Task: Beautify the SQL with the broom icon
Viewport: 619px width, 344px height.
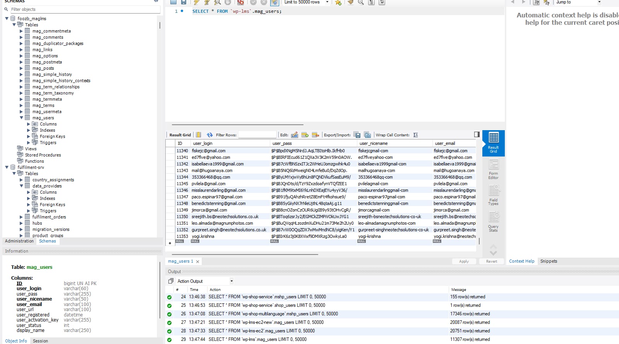Action: point(350,2)
